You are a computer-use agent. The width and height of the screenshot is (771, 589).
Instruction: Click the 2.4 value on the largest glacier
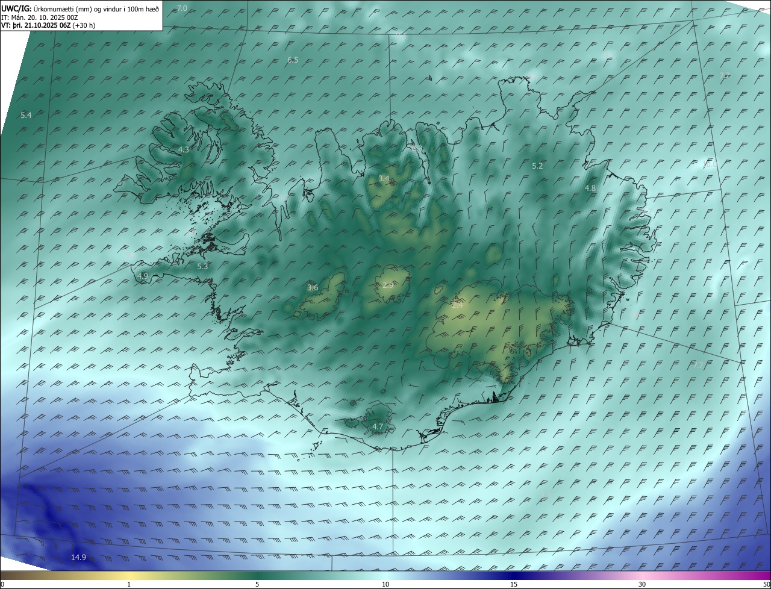tap(457, 305)
